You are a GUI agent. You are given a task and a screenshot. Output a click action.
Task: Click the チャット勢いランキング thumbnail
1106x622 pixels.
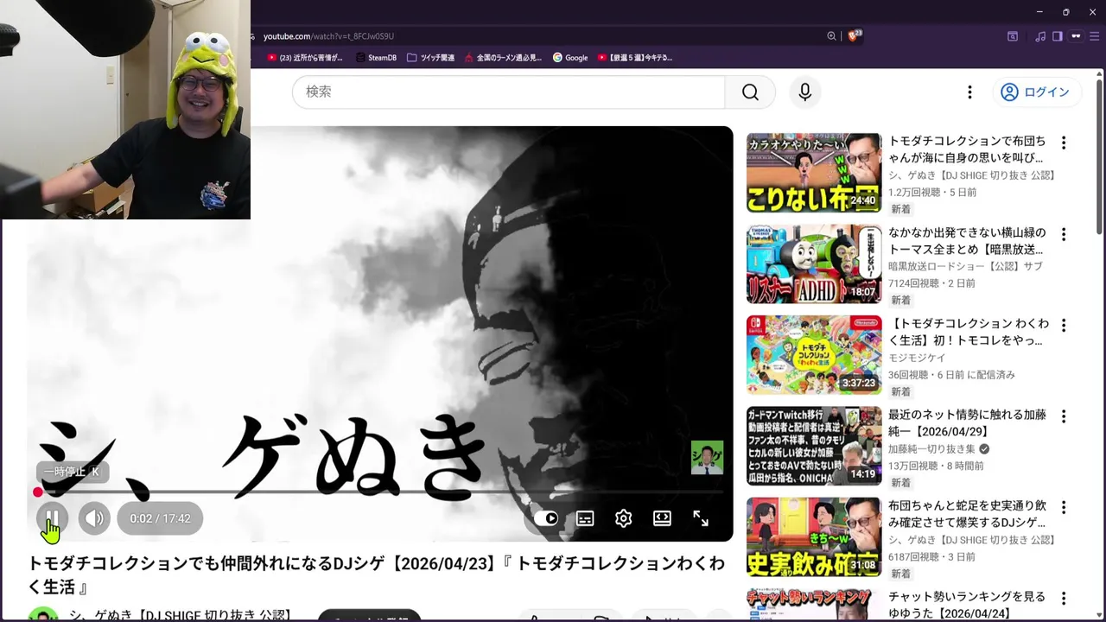point(814,606)
